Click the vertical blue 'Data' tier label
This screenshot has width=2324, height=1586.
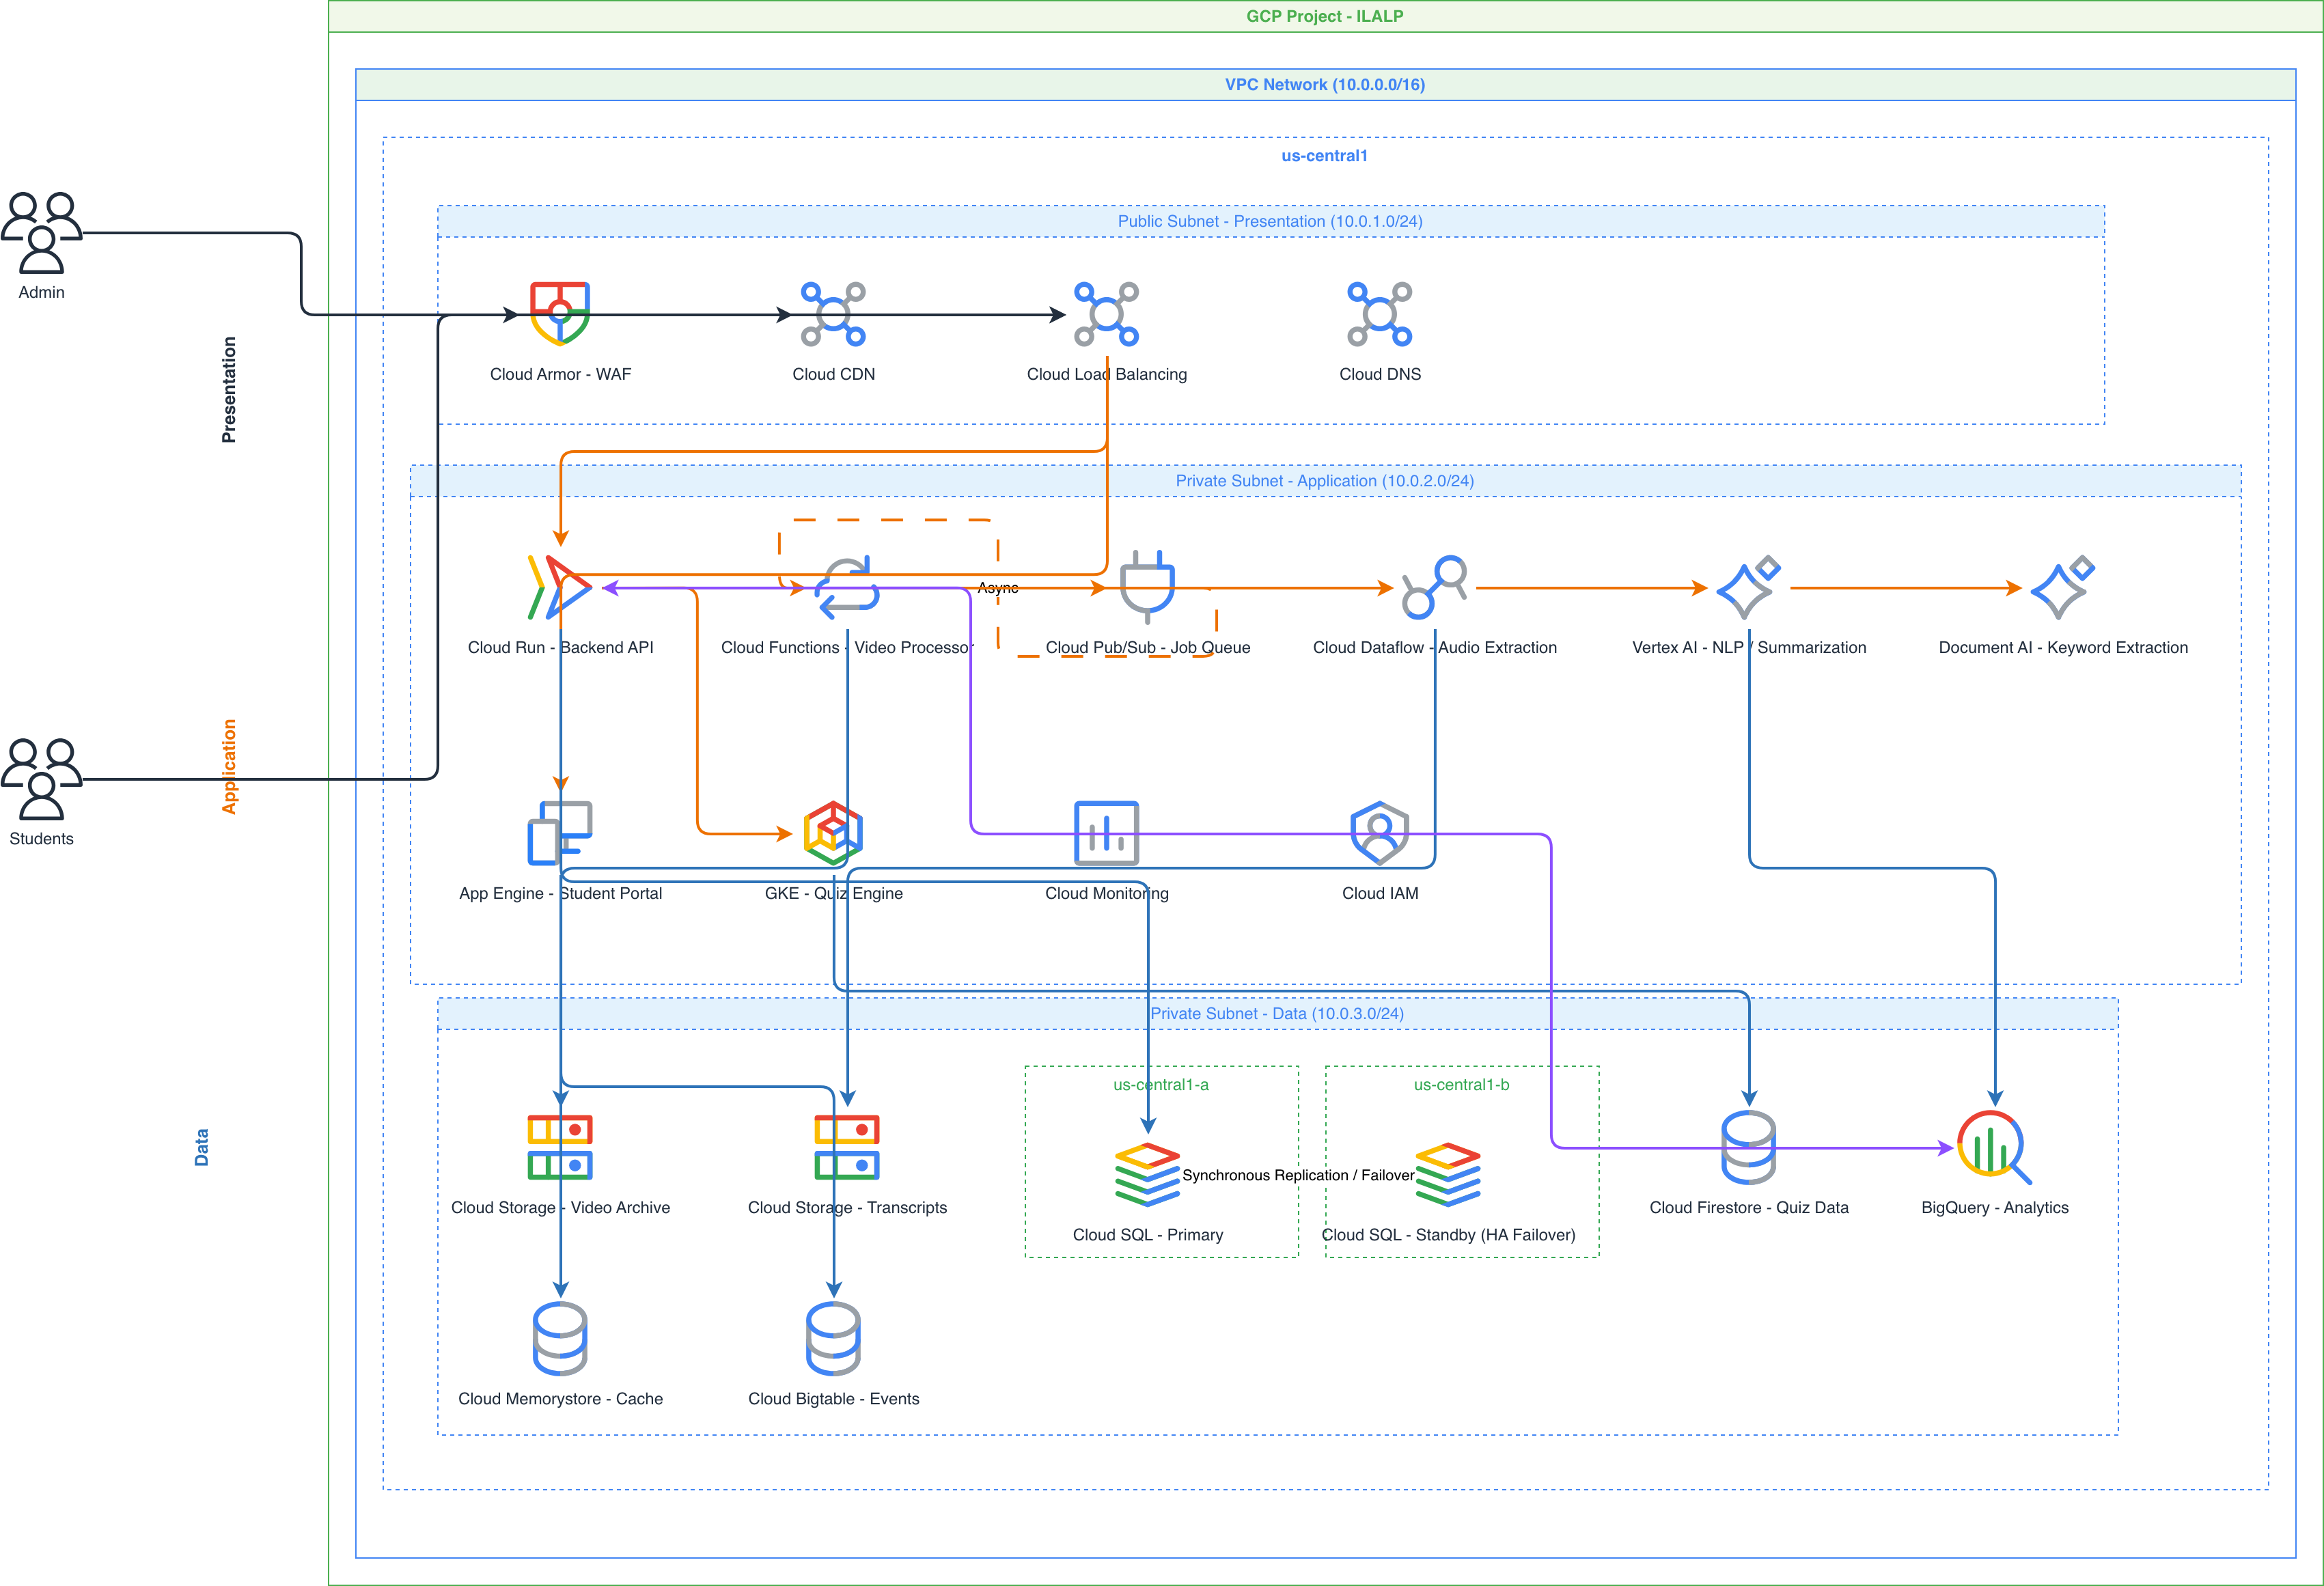tap(202, 1147)
